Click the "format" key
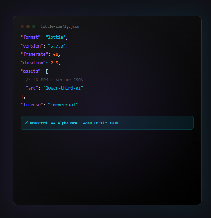The image size is (211, 218). pos(31,38)
